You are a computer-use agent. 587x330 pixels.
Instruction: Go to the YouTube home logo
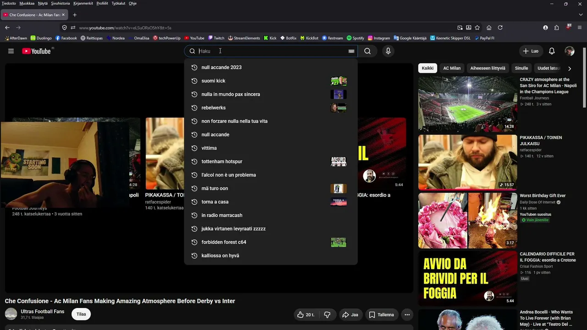point(36,51)
